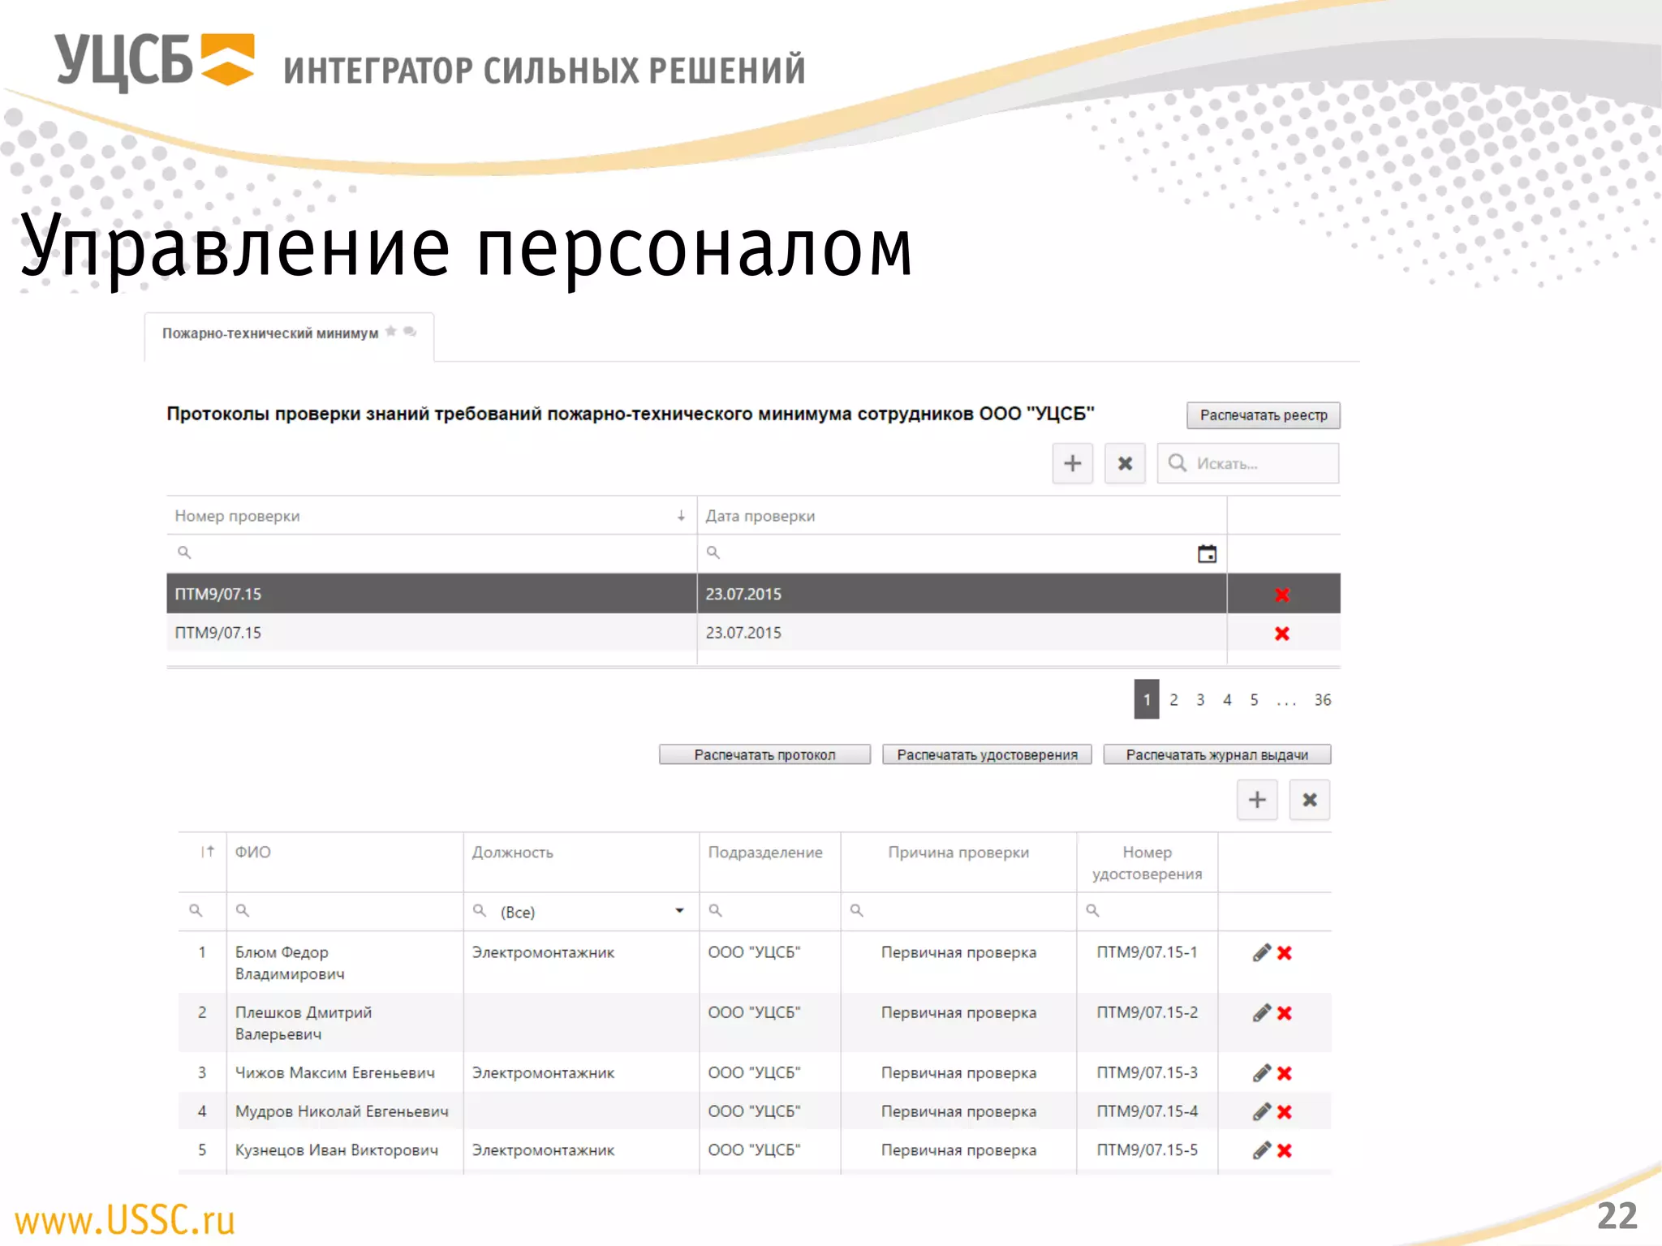Edit record of Кузнецов Иван Викторович
This screenshot has height=1246, width=1662.
point(1261,1150)
